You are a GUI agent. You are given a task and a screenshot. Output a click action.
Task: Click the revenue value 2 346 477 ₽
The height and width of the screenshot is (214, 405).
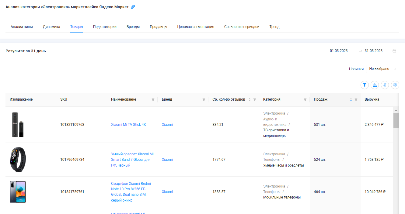click(x=374, y=125)
